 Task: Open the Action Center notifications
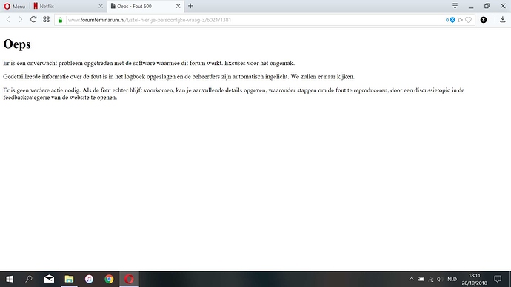(498, 279)
